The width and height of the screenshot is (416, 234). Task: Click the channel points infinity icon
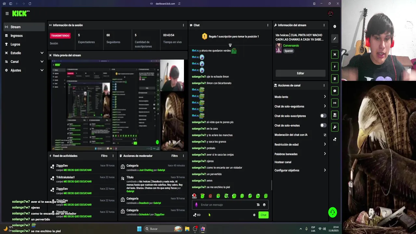click(x=197, y=215)
